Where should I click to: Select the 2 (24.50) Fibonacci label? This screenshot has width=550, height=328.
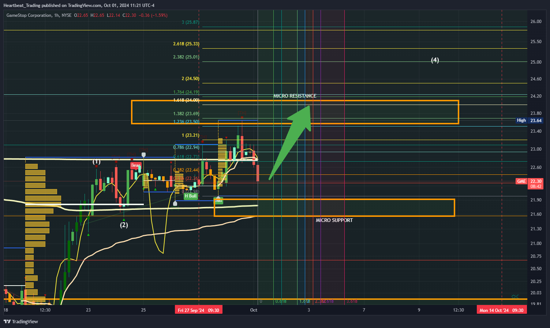pos(190,79)
